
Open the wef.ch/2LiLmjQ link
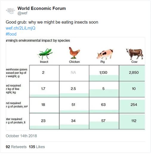(21, 28)
